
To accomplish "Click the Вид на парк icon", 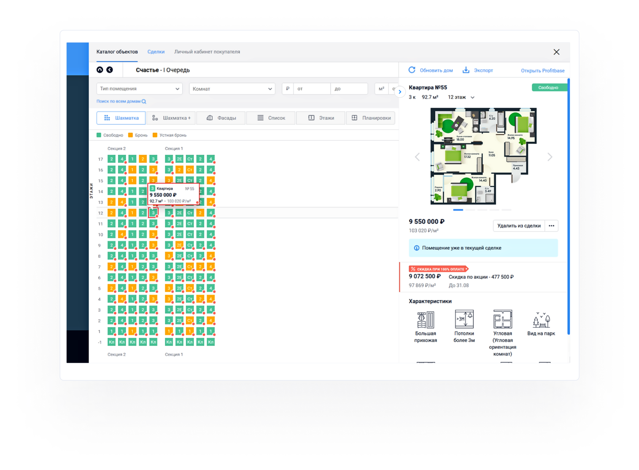I will (541, 320).
